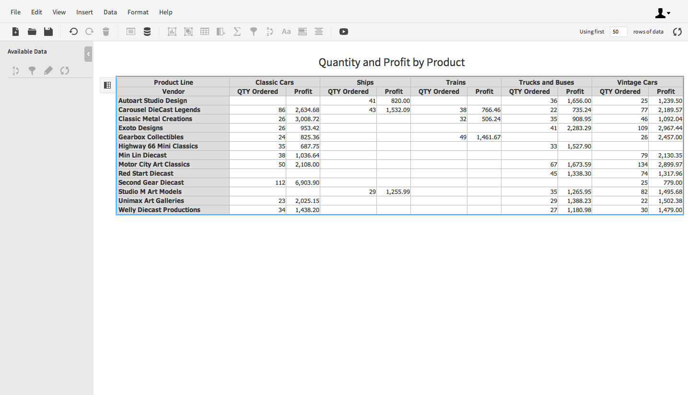
Task: Sort Available Data with its A-Z icon
Action: 16,71
